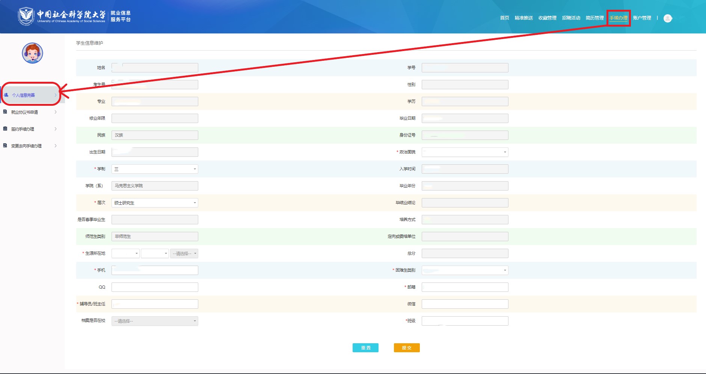
Task: Click the cartoon customer service avatar
Action: [32, 53]
